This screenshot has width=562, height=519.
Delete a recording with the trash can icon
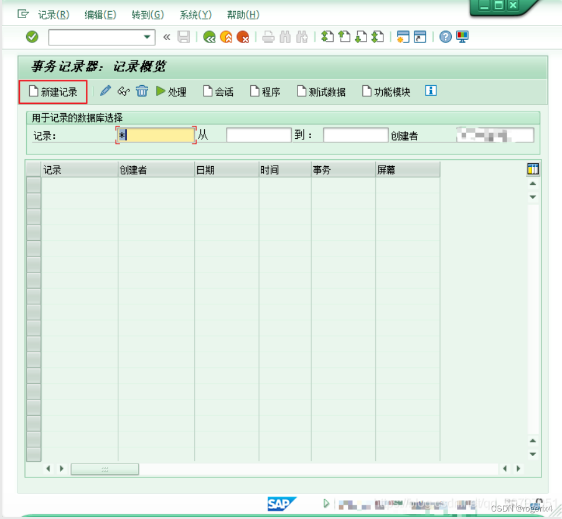[x=142, y=90]
